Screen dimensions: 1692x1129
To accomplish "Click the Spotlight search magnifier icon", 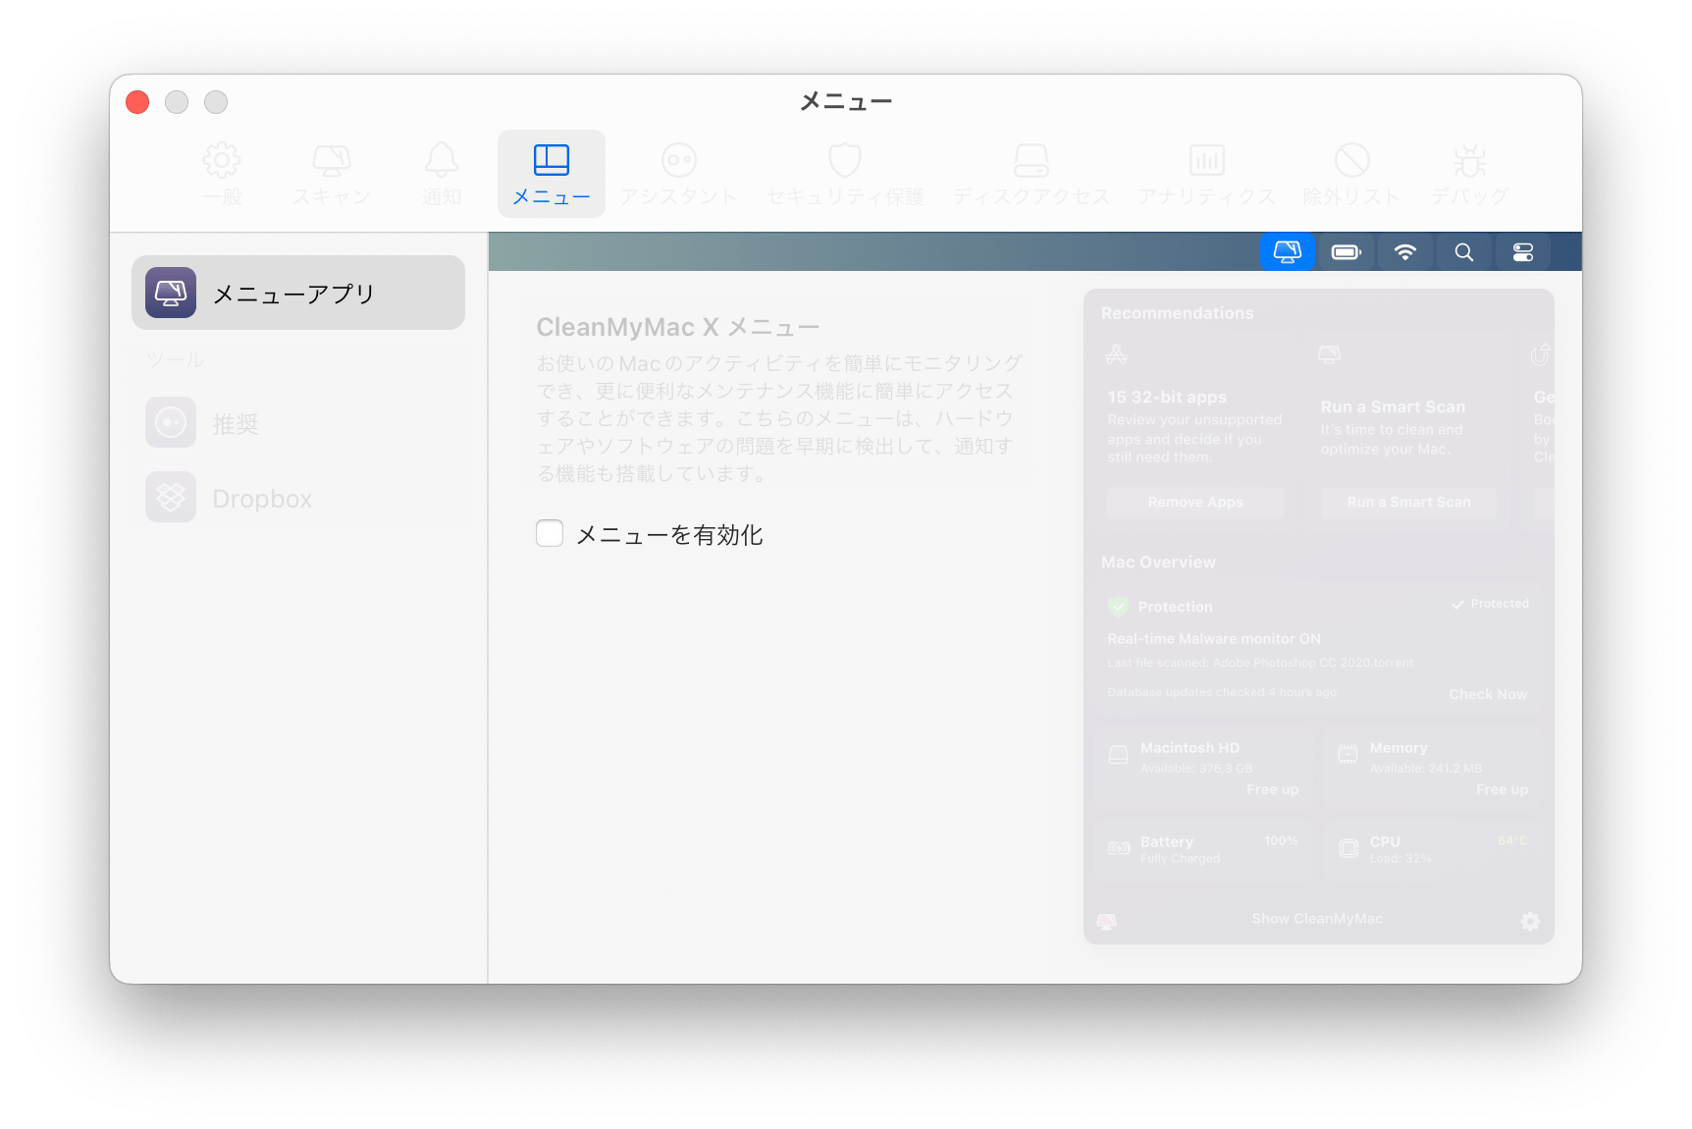I will click(1464, 252).
